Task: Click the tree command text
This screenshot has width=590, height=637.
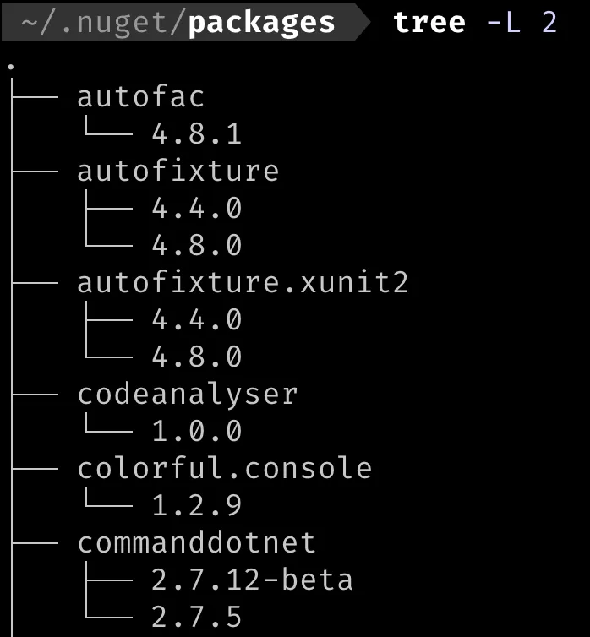Action: click(x=429, y=21)
